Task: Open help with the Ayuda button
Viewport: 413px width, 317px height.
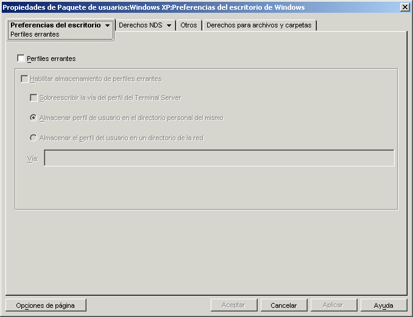Action: 384,305
